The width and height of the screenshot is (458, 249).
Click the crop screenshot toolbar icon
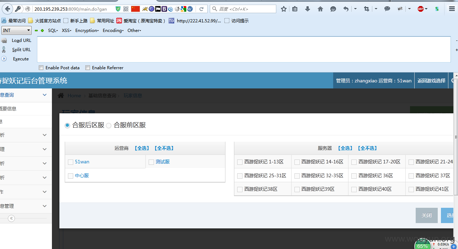coord(367,9)
